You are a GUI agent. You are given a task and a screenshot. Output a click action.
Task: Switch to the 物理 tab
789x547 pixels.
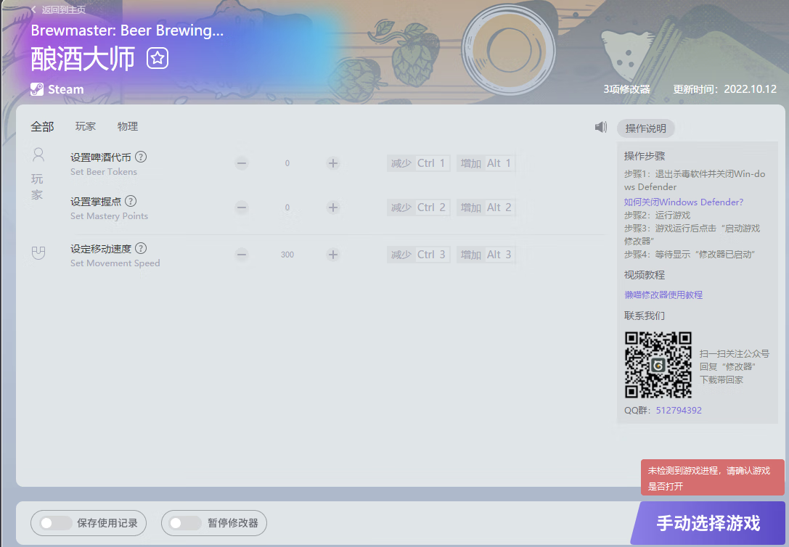click(128, 126)
